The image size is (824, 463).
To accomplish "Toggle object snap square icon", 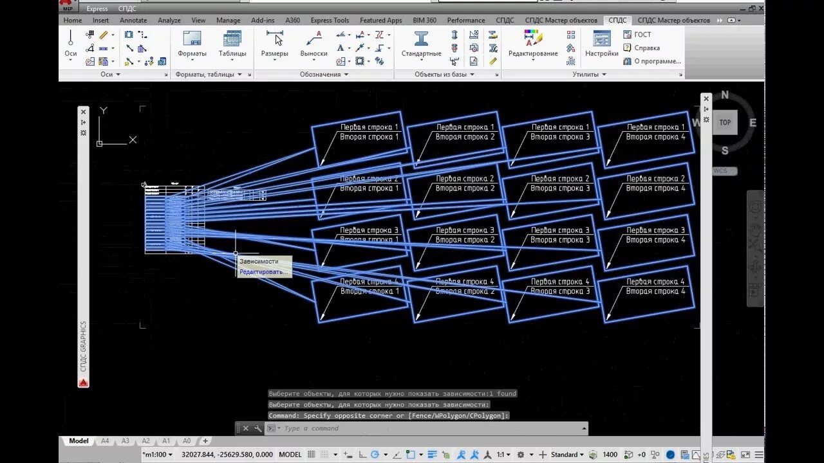I will click(410, 455).
